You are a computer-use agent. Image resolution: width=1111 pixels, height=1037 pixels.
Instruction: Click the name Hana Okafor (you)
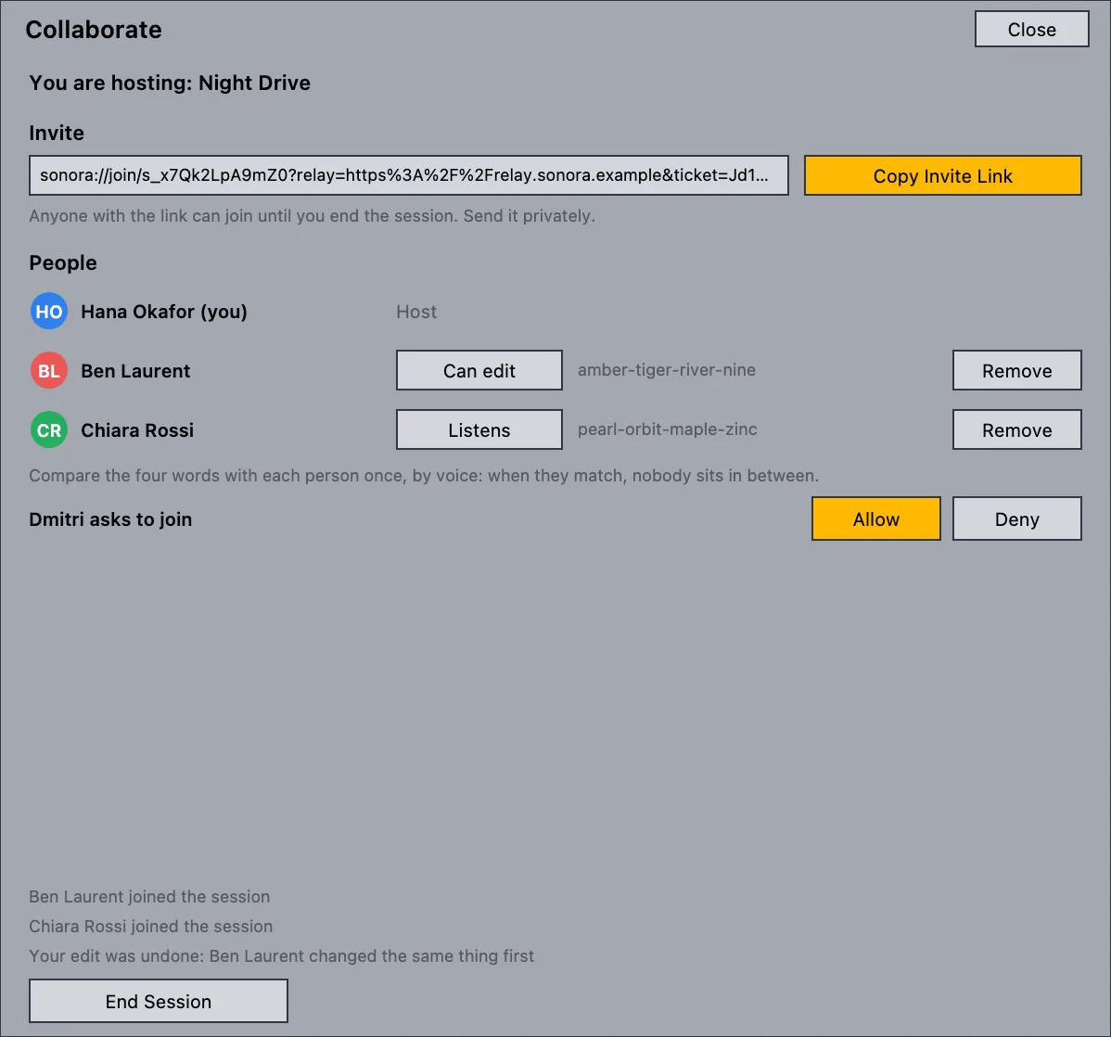coord(163,312)
